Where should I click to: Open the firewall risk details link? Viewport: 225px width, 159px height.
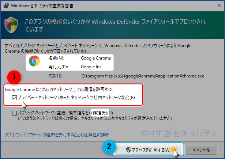tap(57, 135)
